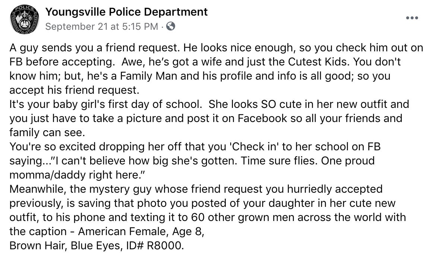Click the caption text 'American Female, Age 8,'
Screen dimensions: 433x253
(x=141, y=231)
